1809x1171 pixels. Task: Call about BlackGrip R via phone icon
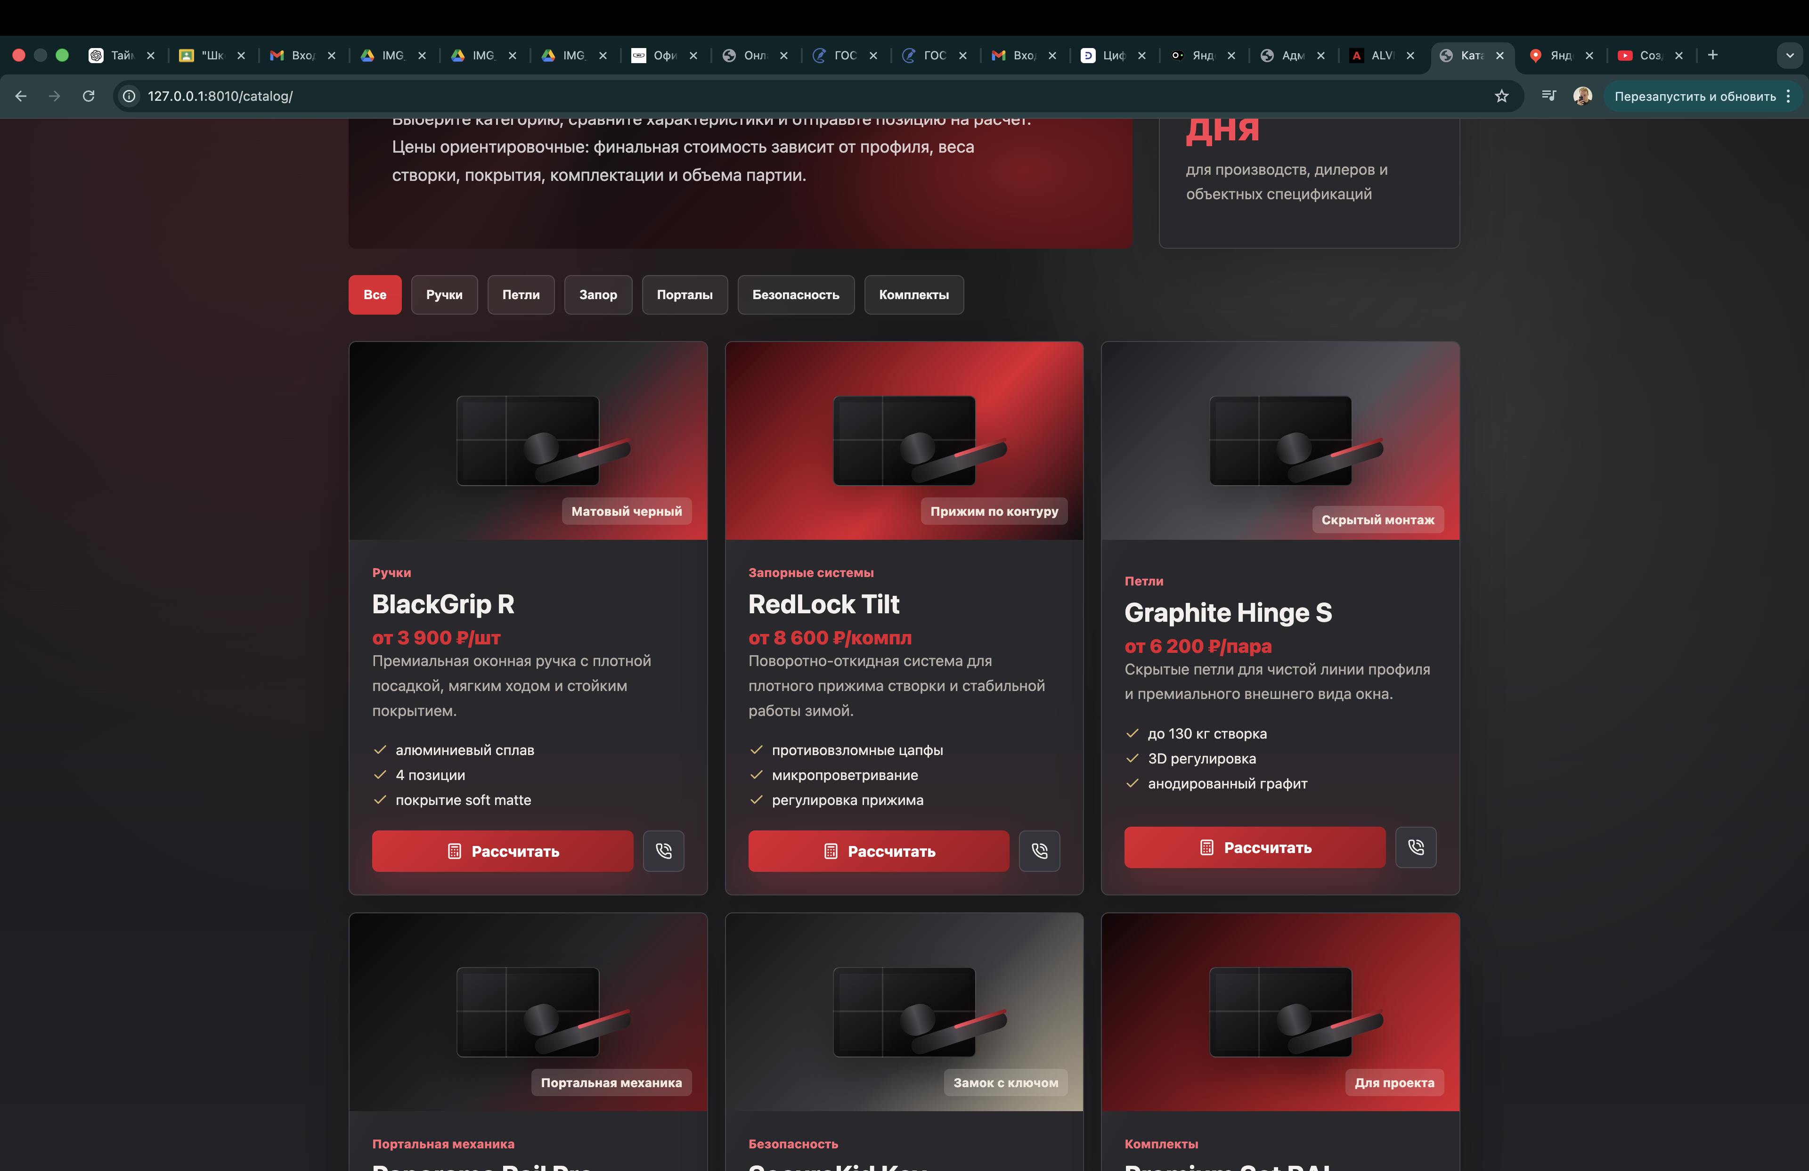coord(664,850)
